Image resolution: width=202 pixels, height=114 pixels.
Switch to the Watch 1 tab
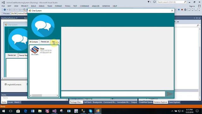(x=18, y=102)
